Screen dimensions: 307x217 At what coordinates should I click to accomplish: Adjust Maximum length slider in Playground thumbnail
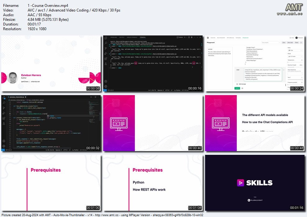(x=295, y=67)
